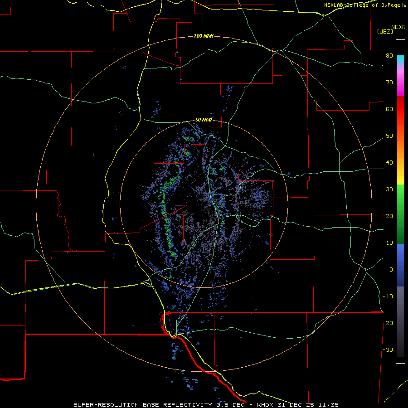The height and width of the screenshot is (408, 408).
Task: Click the -10 value on dBZ scale
Action: click(388, 296)
